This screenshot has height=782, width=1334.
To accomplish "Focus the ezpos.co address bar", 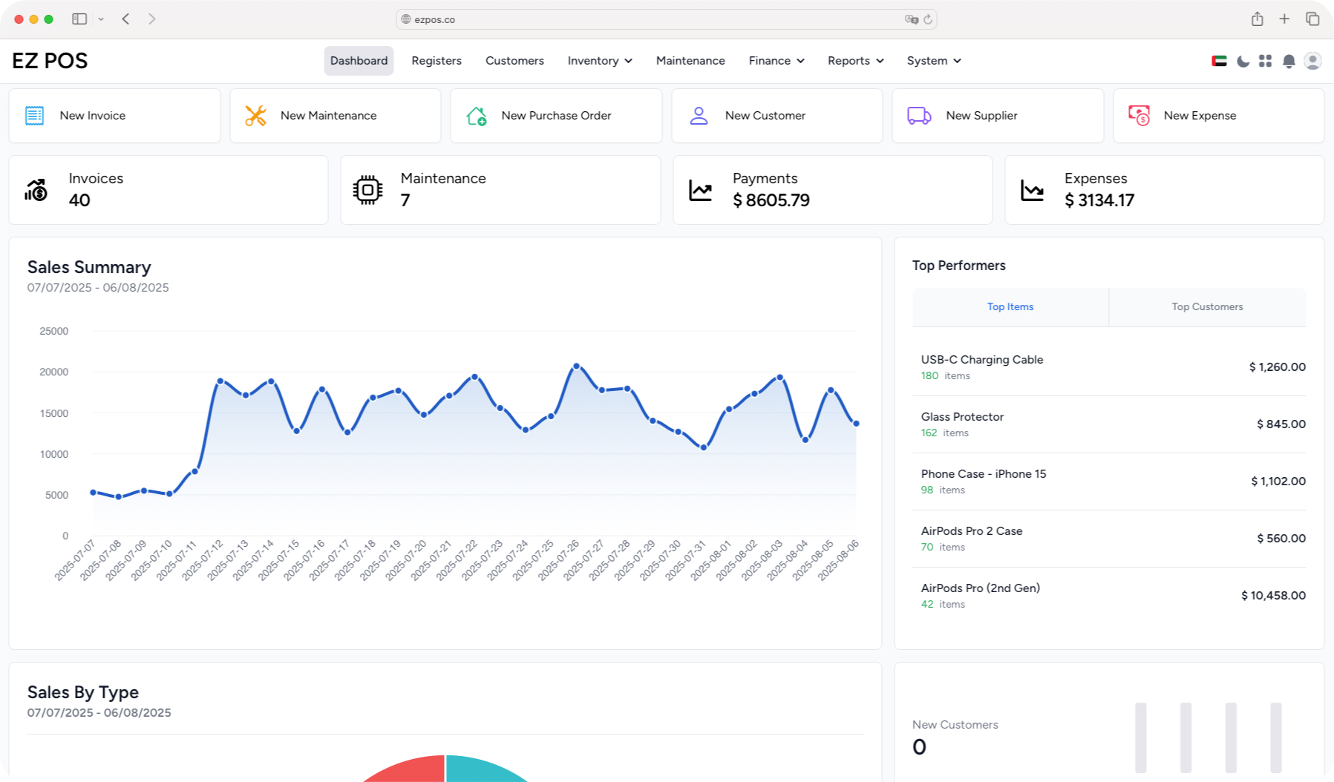I will (666, 19).
